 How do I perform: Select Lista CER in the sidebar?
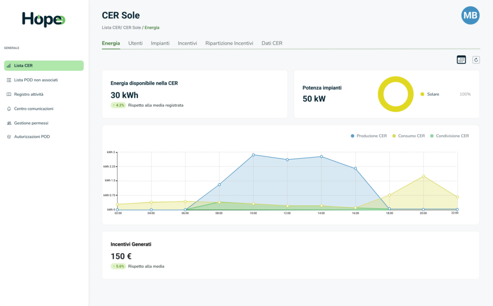click(44, 65)
